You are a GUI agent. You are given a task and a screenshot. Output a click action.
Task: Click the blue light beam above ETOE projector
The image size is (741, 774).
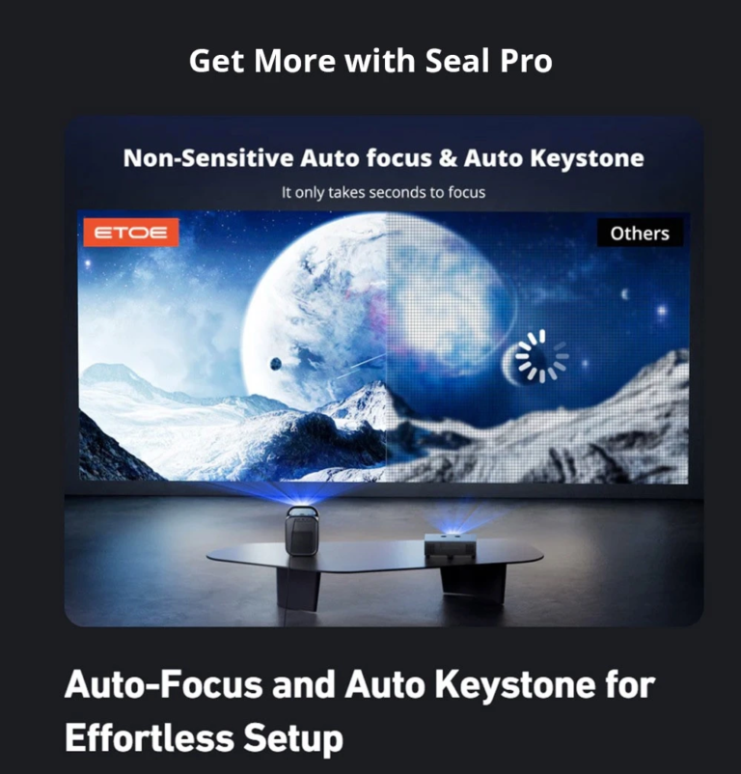pyautogui.click(x=301, y=492)
